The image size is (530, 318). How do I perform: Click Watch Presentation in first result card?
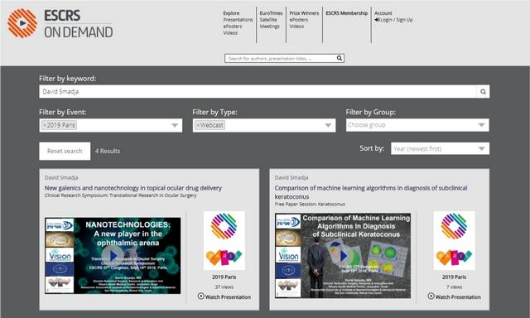click(x=224, y=296)
